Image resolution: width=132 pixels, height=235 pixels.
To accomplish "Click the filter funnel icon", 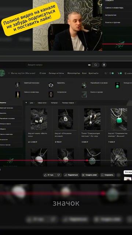I will coord(26,103).
